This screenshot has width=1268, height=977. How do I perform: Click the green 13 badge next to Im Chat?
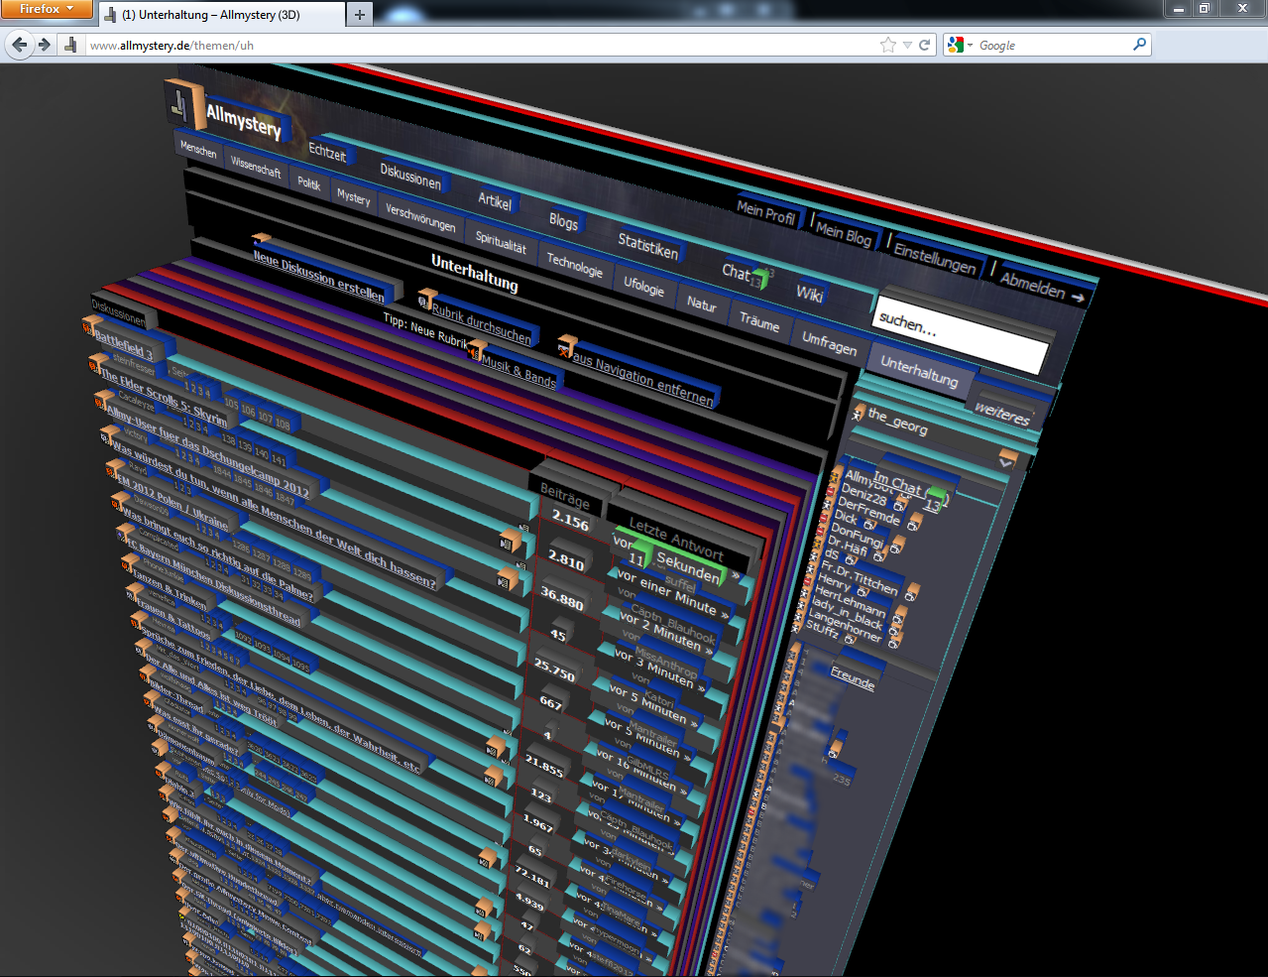tap(935, 499)
